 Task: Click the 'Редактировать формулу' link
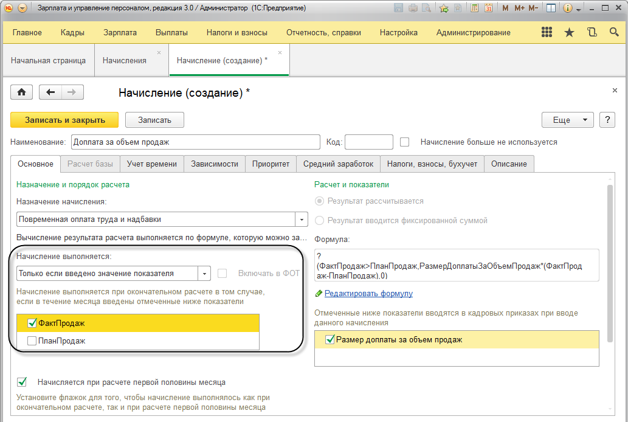pyautogui.click(x=368, y=294)
